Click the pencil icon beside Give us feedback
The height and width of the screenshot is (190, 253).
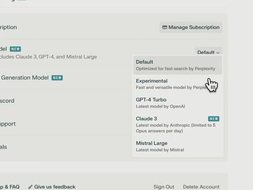[30, 187]
